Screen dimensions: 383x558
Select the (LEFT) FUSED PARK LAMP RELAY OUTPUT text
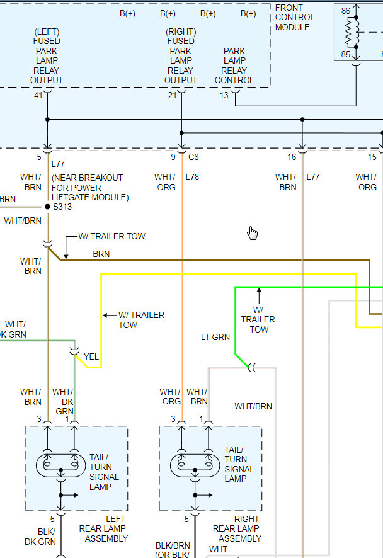click(x=47, y=56)
